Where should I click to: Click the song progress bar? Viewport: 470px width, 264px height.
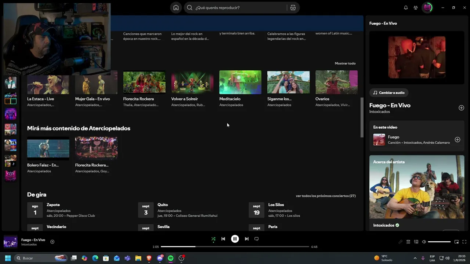(235, 247)
